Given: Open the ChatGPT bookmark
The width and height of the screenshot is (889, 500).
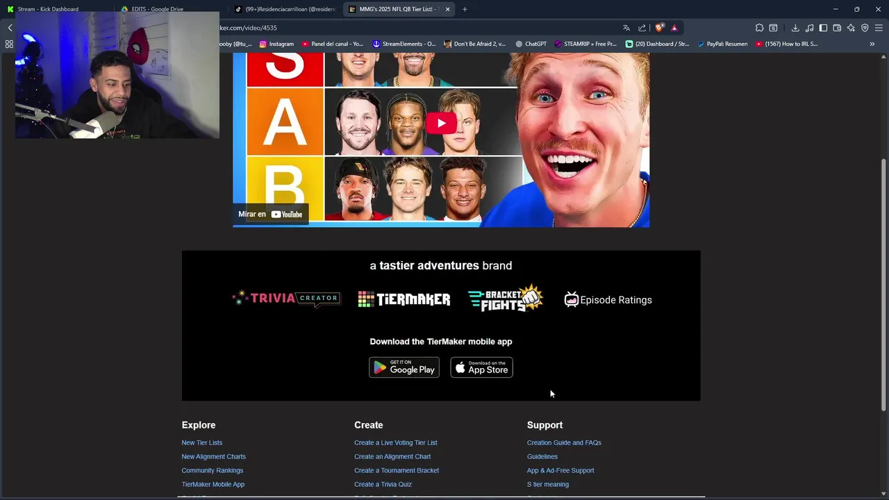Looking at the screenshot, I should [531, 44].
